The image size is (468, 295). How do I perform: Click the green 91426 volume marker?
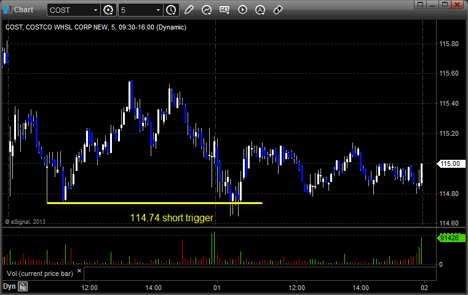[451, 238]
